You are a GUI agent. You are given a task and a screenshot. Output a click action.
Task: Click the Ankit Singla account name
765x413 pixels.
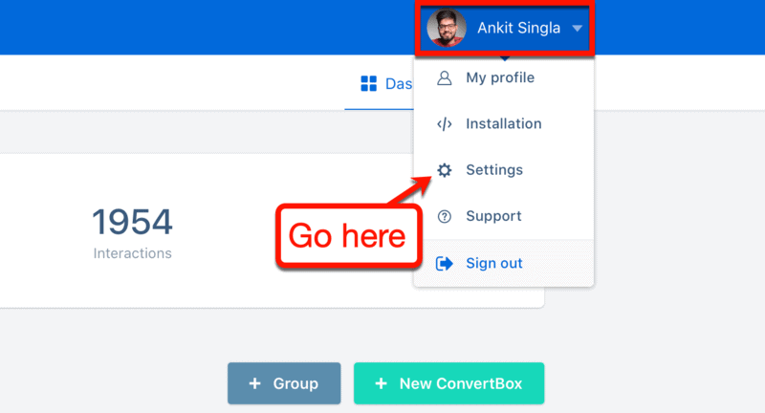coord(518,29)
